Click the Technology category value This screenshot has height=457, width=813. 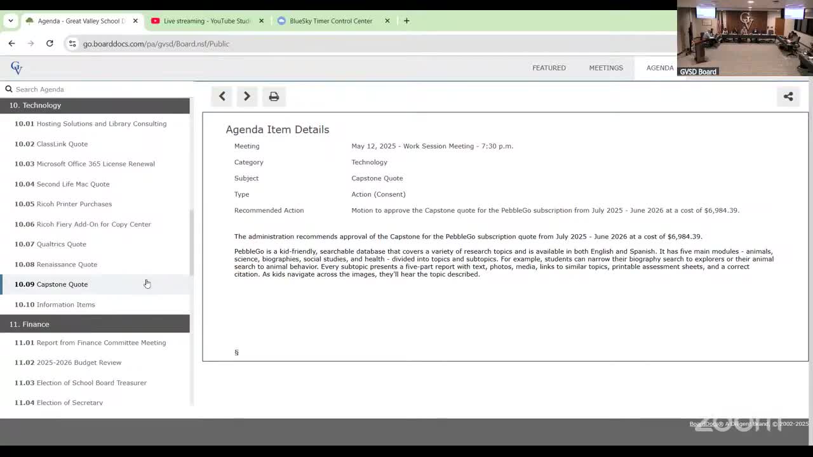click(x=369, y=162)
